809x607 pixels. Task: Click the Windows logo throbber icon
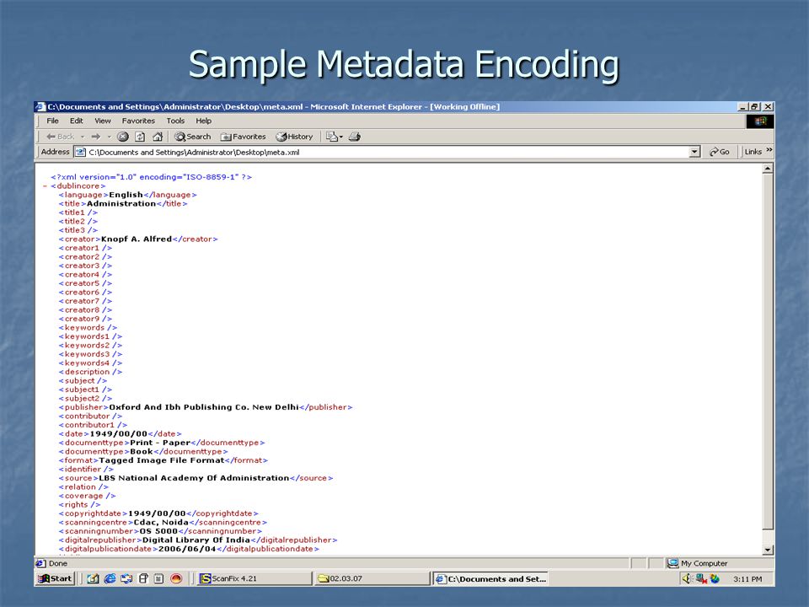[x=760, y=121]
